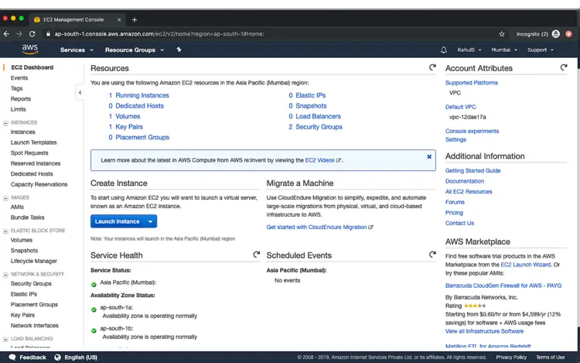
Task: Refresh the Scheduled Events section
Action: (x=432, y=255)
